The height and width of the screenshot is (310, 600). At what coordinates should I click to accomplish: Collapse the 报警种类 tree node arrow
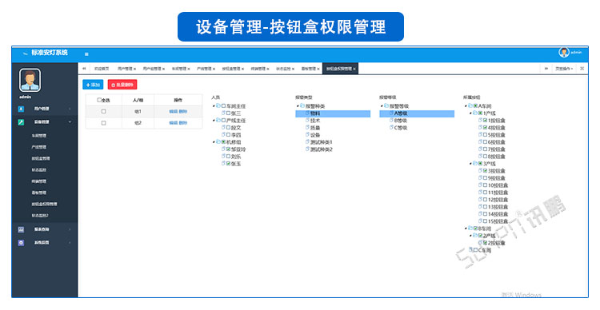[x=298, y=106]
